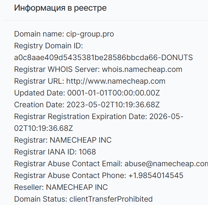This screenshot has height=205, width=208.
Task: Click the Updated Date 0001-01-01 value
Action: click(114, 93)
